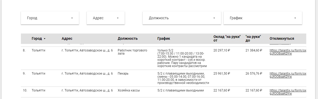Click address cell in row 9
The image size is (318, 99).
[x=87, y=74]
